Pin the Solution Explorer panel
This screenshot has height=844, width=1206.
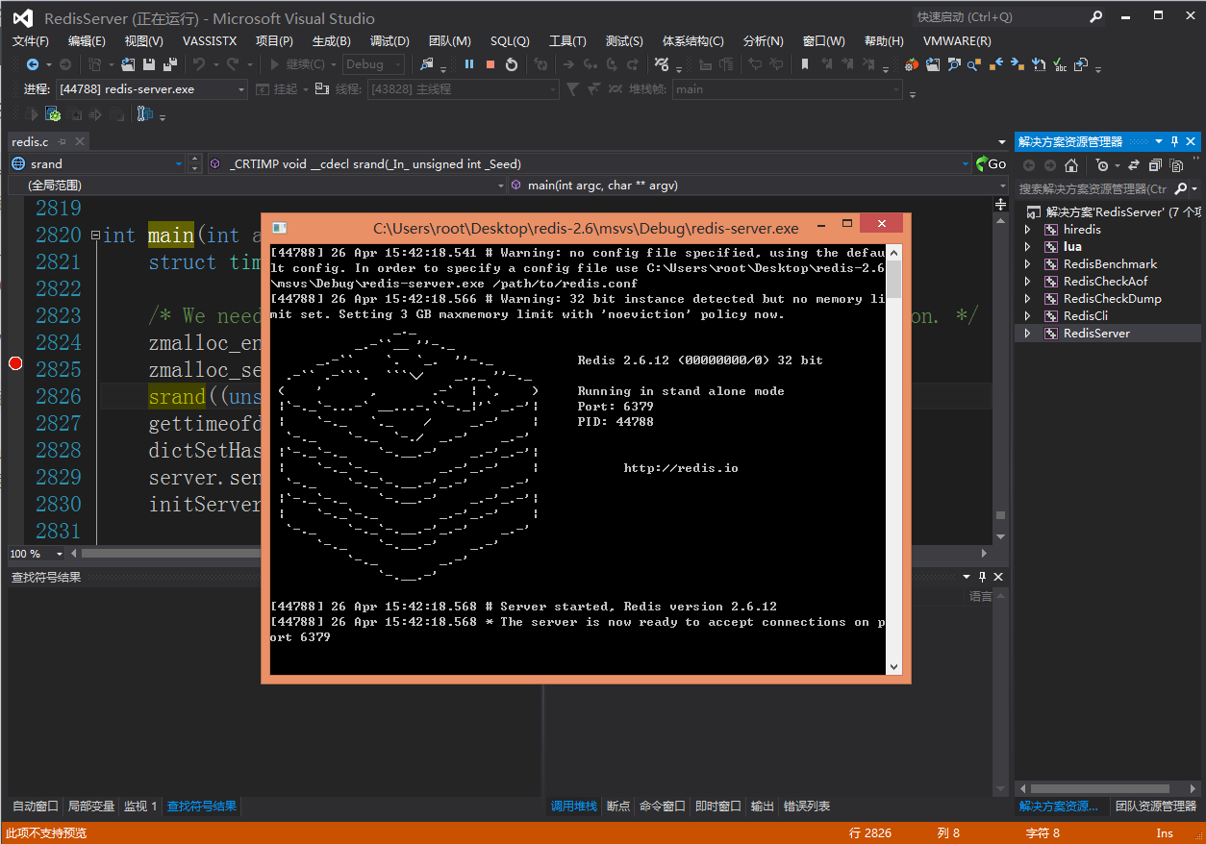[x=1174, y=141]
